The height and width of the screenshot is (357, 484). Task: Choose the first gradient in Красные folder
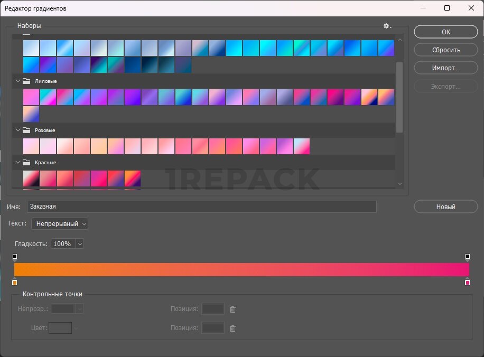(x=31, y=178)
